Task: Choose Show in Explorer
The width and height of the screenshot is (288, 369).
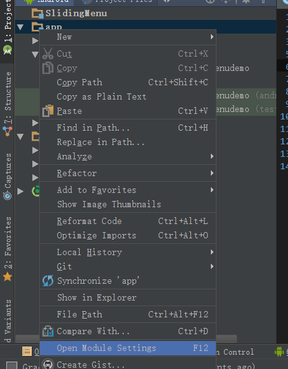Action: (128, 297)
